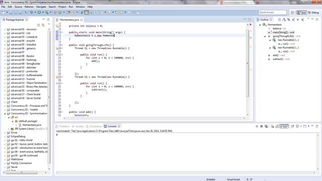Screen dimensions: 322x181
Task: Open the Open Console dropdown arrow
Action: (x=308, y=126)
